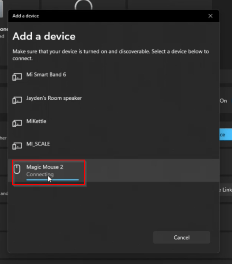Click the MI_SCALE device icon

(x=17, y=146)
